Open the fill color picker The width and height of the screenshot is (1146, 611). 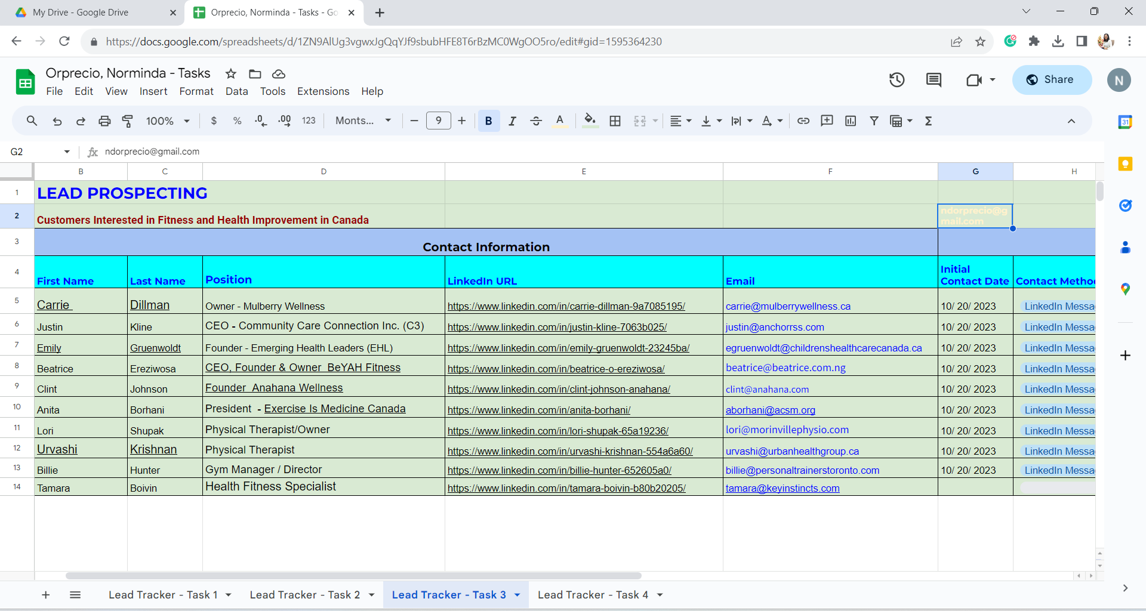(x=590, y=121)
